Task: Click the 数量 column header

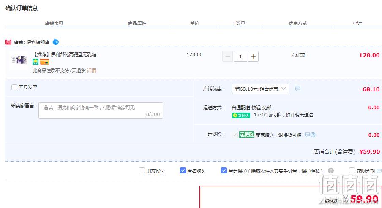Action: coord(240,23)
